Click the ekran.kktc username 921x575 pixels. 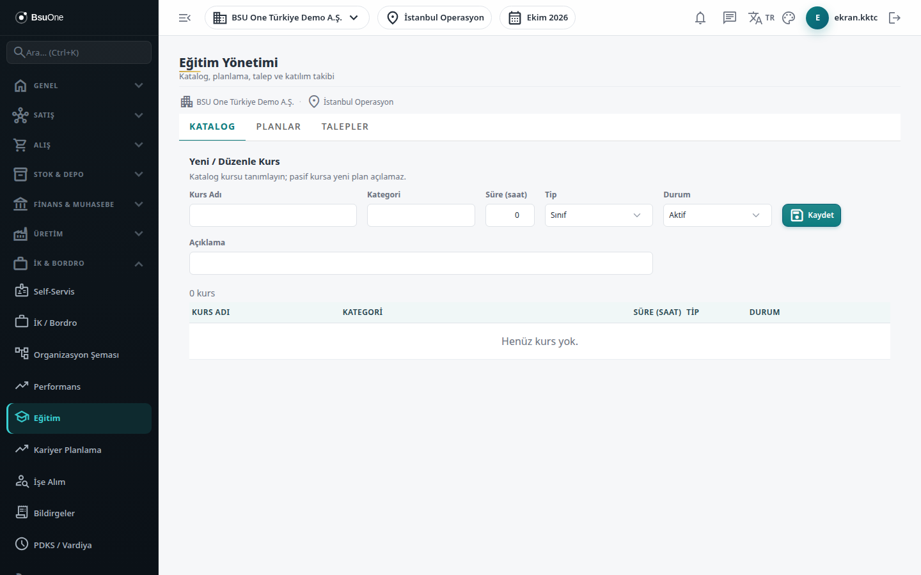pyautogui.click(x=856, y=18)
